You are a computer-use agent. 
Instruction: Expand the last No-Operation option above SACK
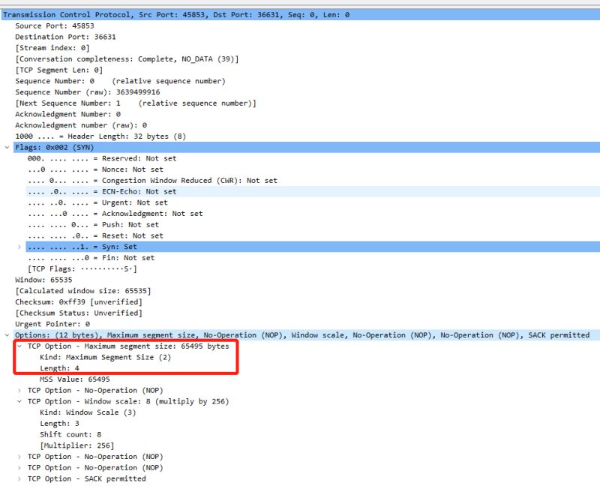pyautogui.click(x=19, y=468)
